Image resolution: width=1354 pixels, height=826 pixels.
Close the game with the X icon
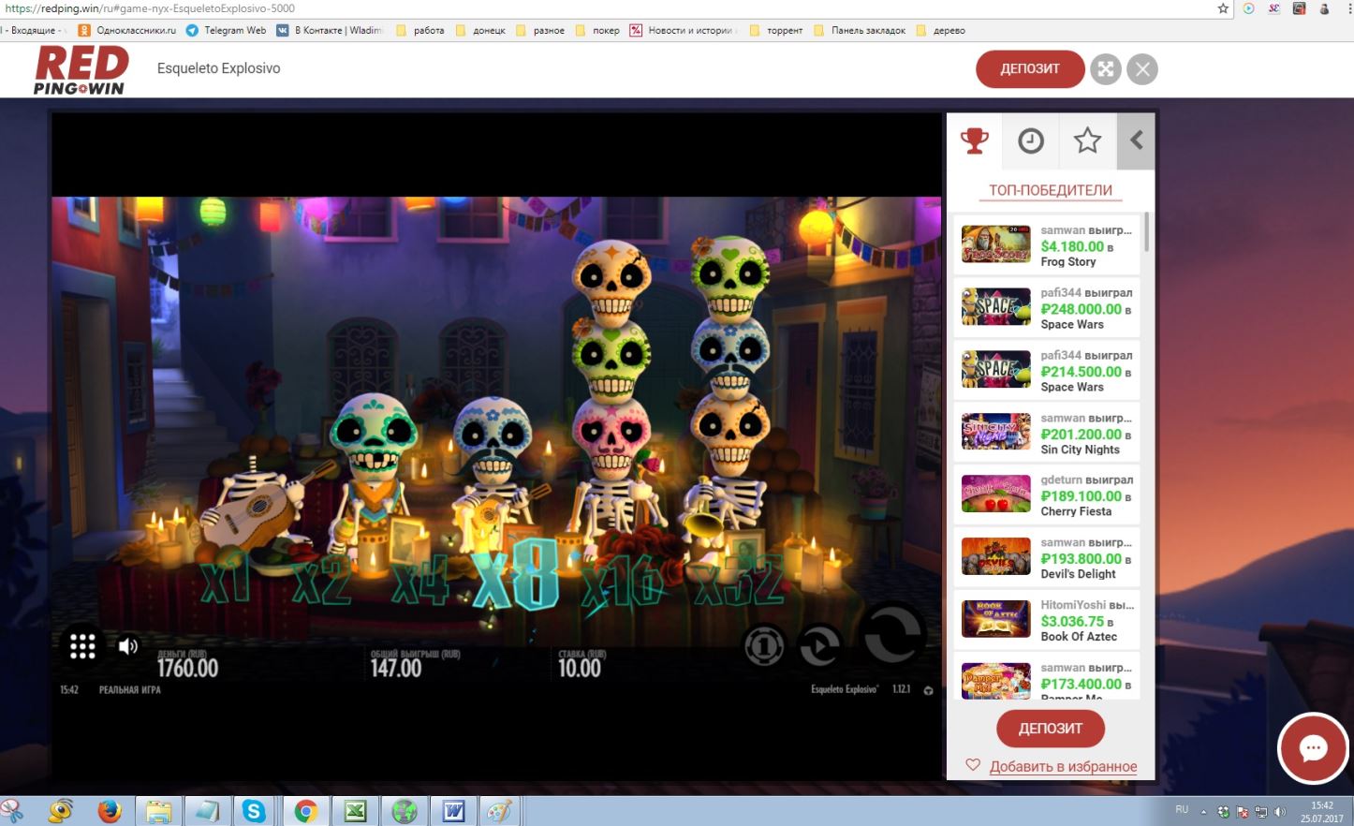coord(1141,69)
